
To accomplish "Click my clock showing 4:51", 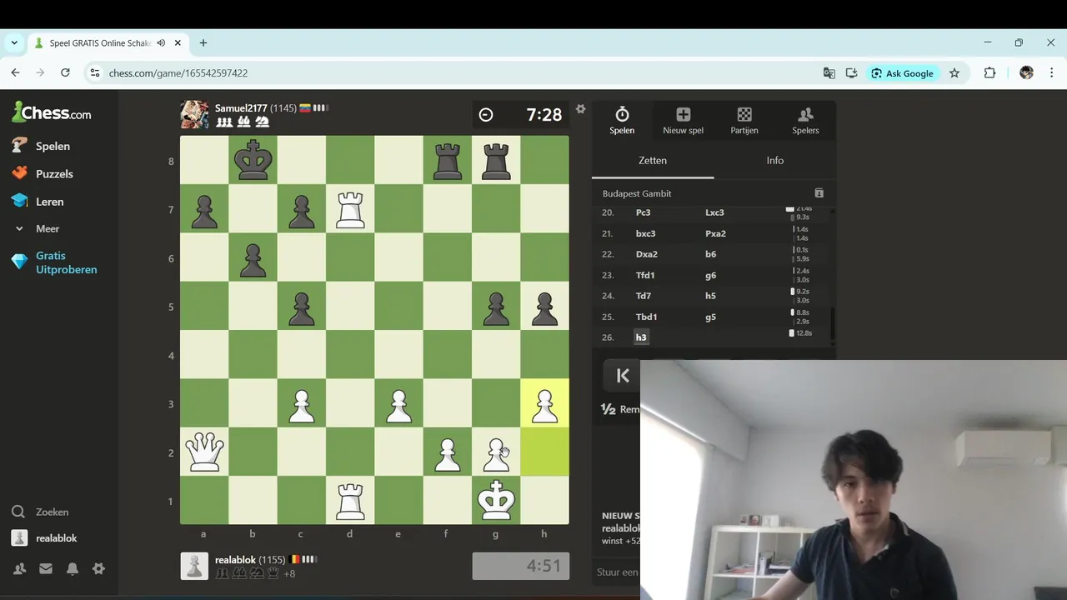I will click(x=521, y=566).
